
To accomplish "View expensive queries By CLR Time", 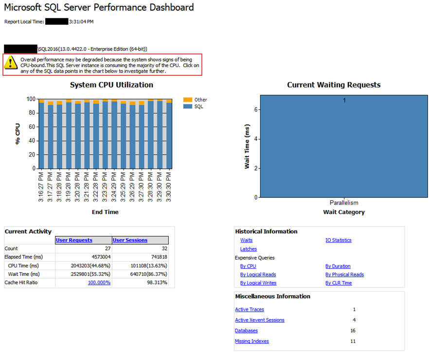I will (339, 283).
